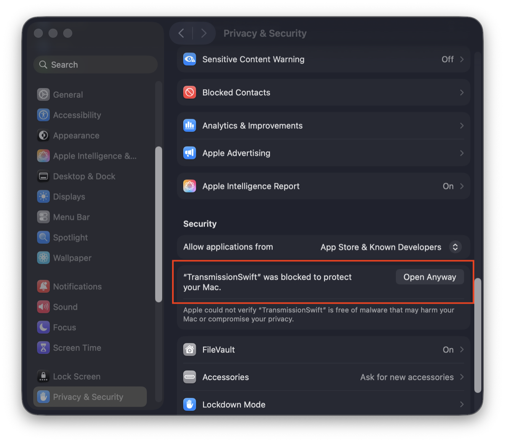Click the magnifier icon in Search field
Viewport: 505px width, 442px height.
point(43,65)
